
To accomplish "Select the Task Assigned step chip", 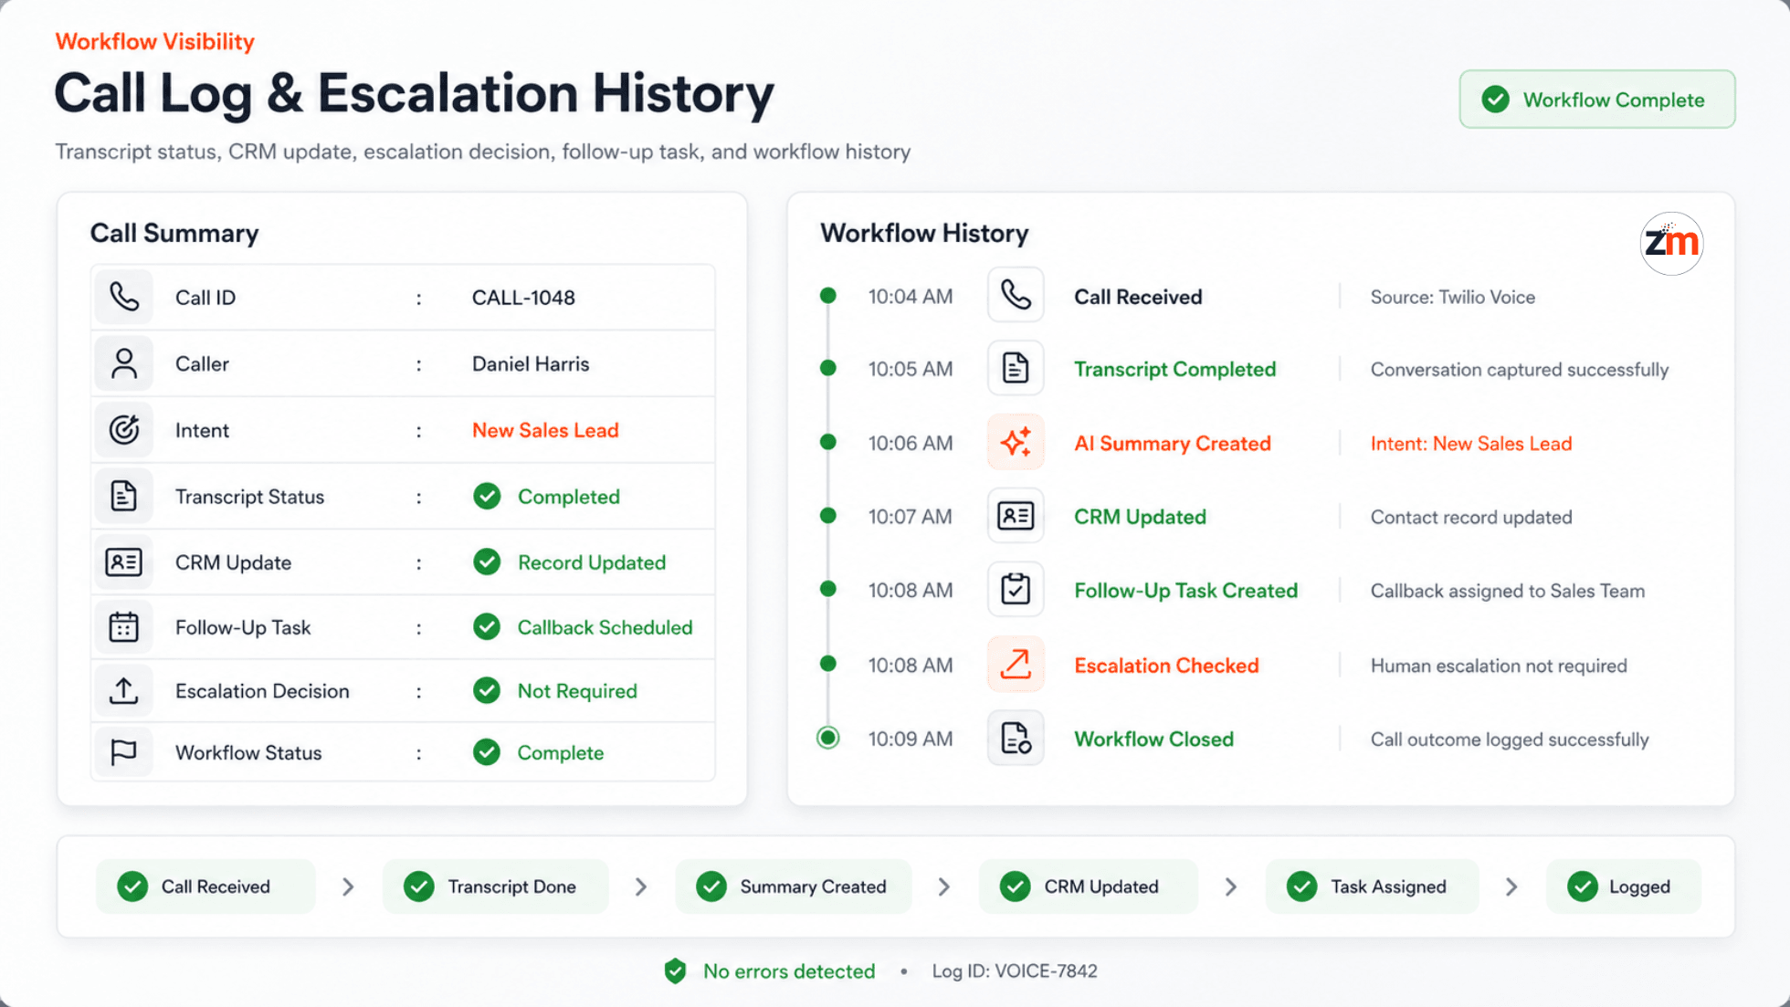I will click(1372, 886).
